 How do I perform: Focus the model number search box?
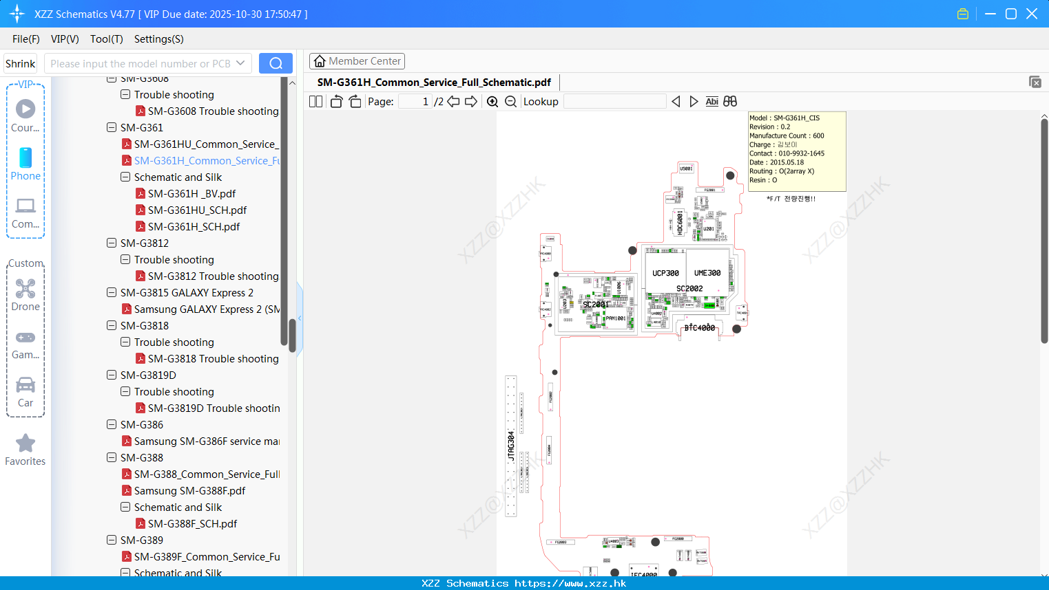pyautogui.click(x=140, y=63)
